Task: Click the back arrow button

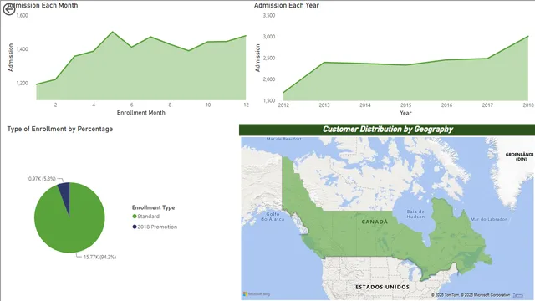Action: (9, 9)
